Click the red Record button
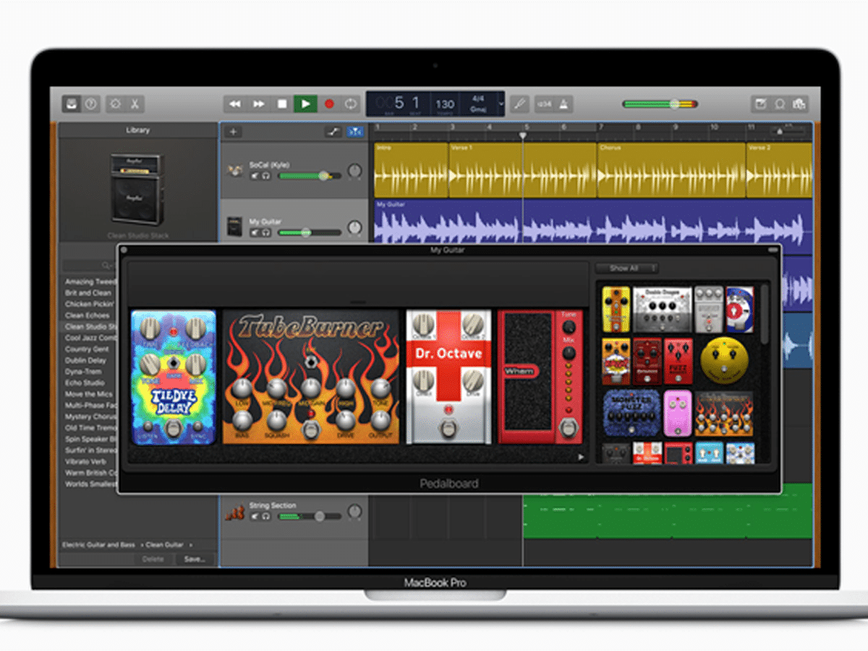Viewport: 868px width, 651px height. 329,104
